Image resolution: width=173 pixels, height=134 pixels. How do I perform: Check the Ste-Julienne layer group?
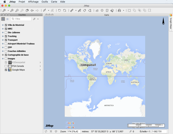pyautogui.click(x=6, y=32)
